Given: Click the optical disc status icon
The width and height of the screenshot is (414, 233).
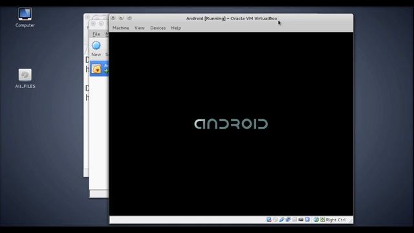Looking at the screenshot, I should point(276,219).
